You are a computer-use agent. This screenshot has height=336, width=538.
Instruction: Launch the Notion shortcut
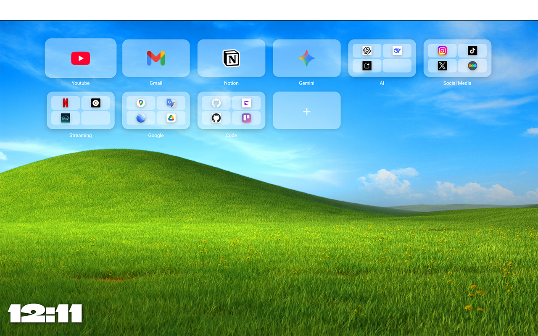tap(231, 58)
